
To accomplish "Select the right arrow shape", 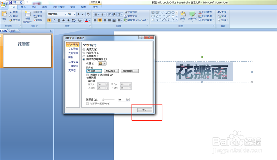I will coord(169,16).
